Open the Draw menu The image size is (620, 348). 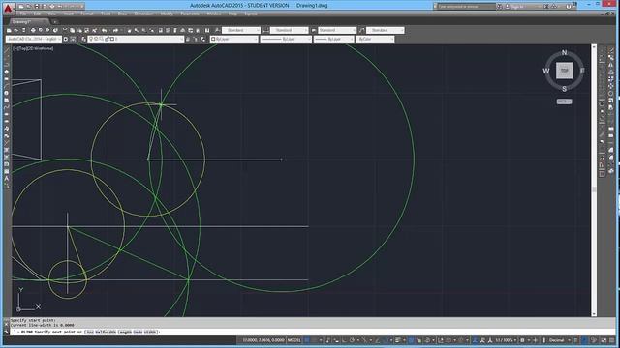pos(123,14)
